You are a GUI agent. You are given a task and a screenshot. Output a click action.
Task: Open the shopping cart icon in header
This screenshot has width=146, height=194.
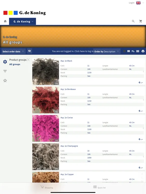(x=140, y=21)
